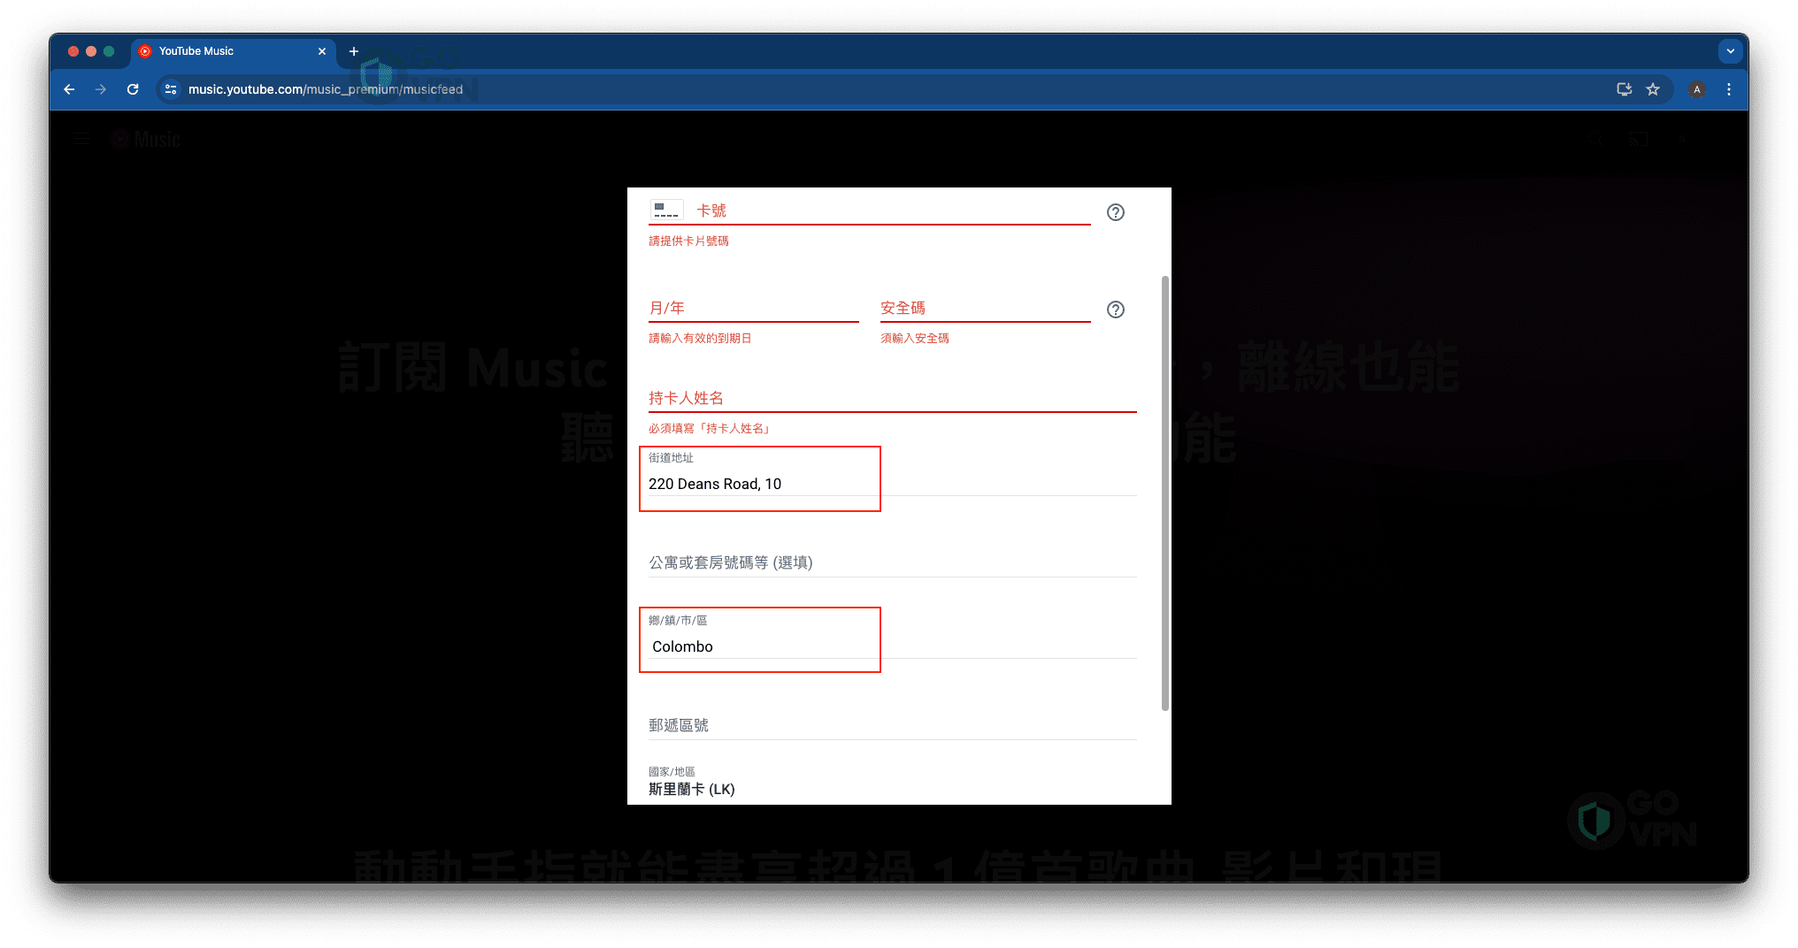Image resolution: width=1798 pixels, height=948 pixels.
Task: Click the card type icon beside 卡號
Action: (666, 210)
